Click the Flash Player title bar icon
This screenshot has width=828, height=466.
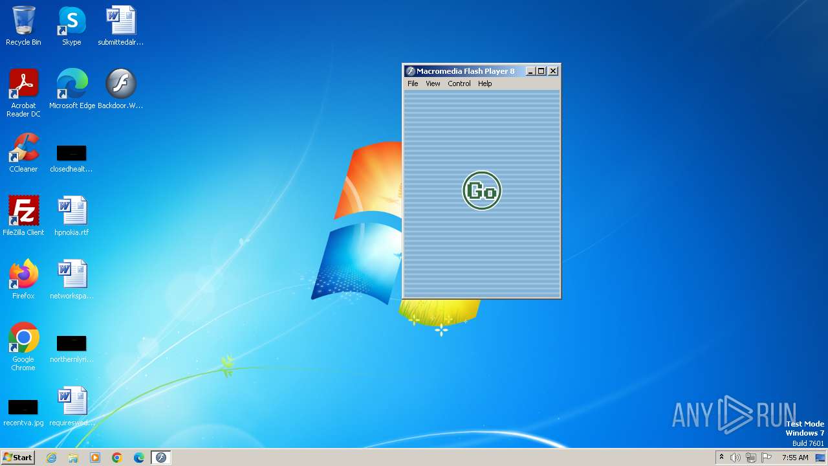(410, 71)
